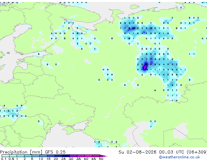
Task: Click the legend label '25'
Action: coord(63,159)
